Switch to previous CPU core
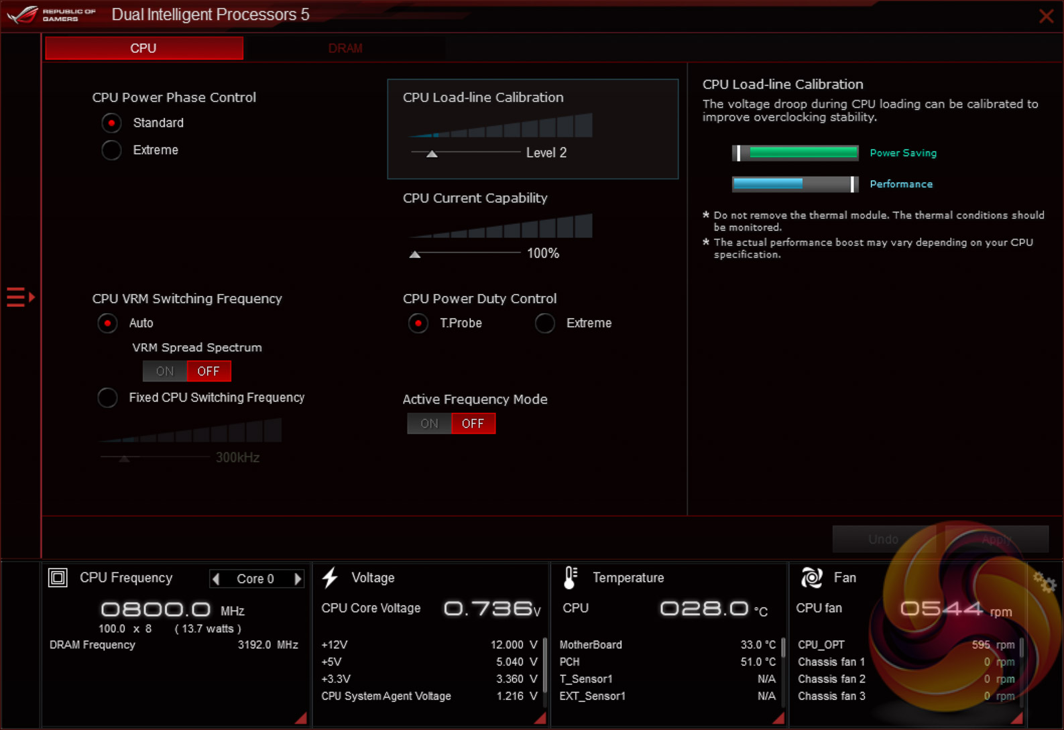The width and height of the screenshot is (1064, 730). [216, 579]
